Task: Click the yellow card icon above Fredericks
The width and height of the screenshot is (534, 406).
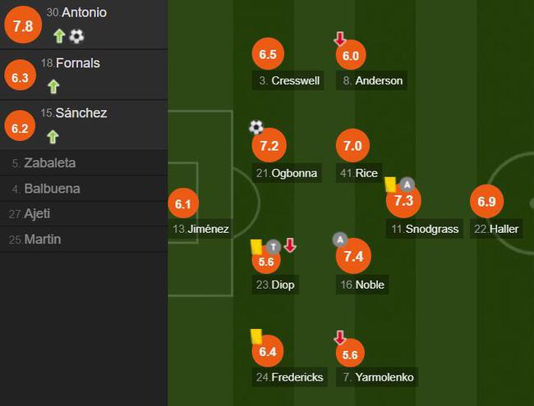Action: click(x=256, y=336)
